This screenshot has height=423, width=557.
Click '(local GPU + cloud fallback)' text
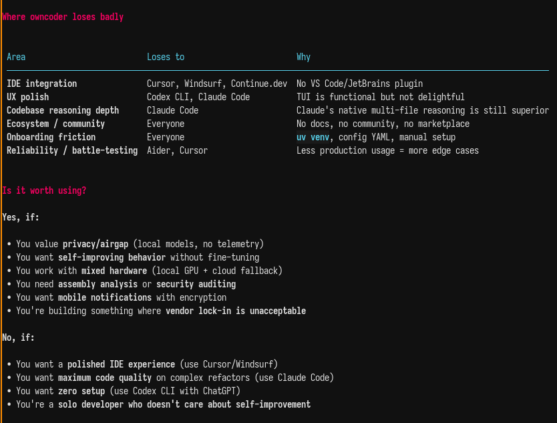(x=217, y=271)
